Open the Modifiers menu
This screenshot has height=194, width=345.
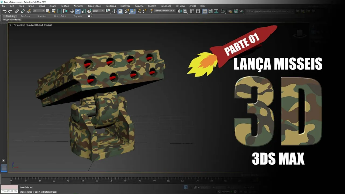pyautogui.click(x=65, y=6)
